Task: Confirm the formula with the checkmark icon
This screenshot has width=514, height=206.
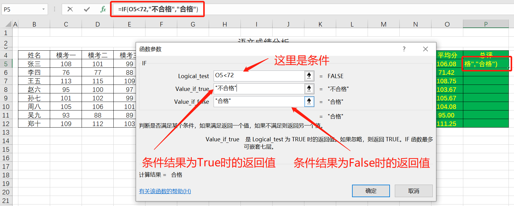Action: (x=87, y=9)
